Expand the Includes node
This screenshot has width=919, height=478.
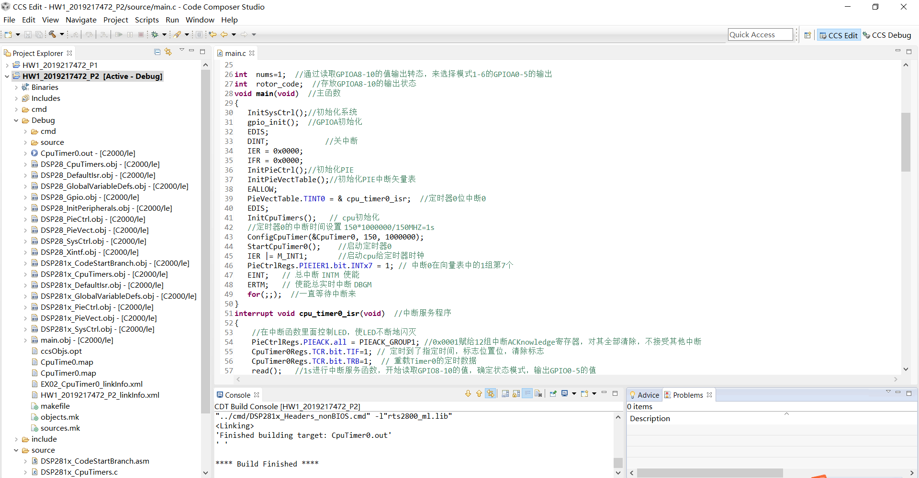16,98
